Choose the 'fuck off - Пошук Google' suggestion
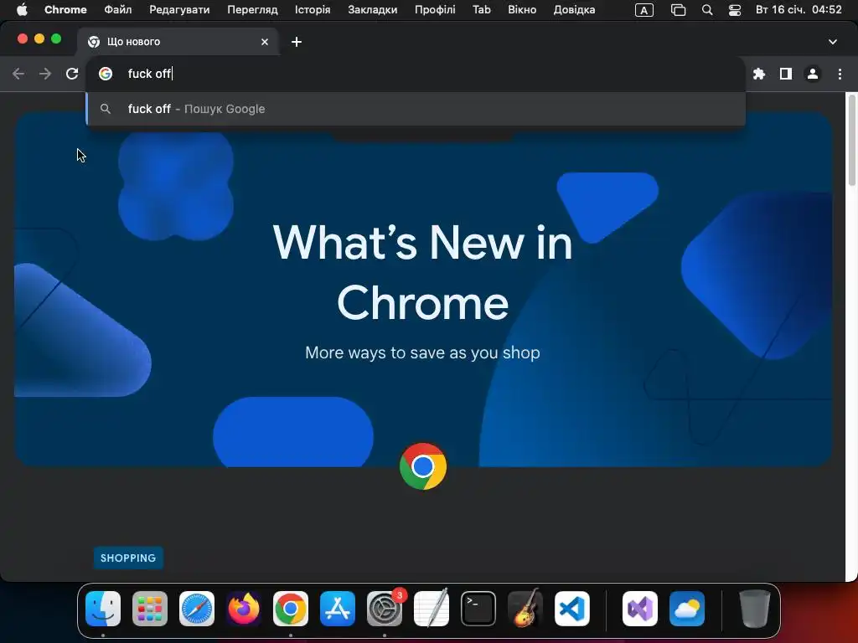 416,109
